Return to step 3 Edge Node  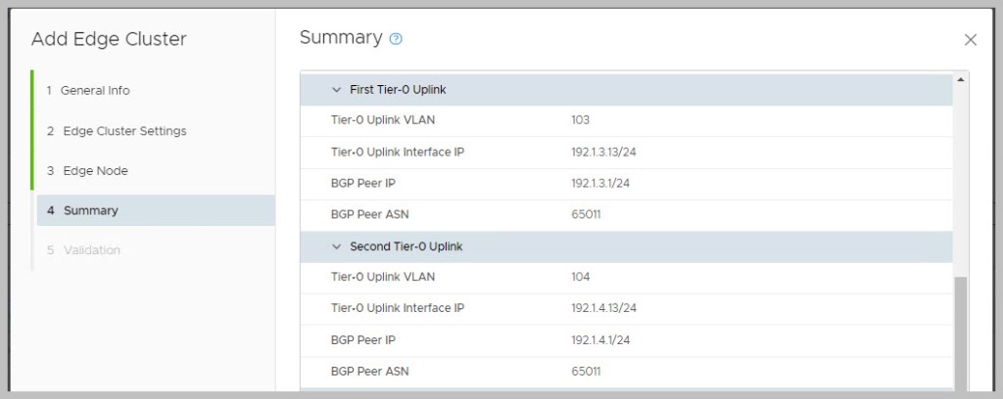click(95, 171)
